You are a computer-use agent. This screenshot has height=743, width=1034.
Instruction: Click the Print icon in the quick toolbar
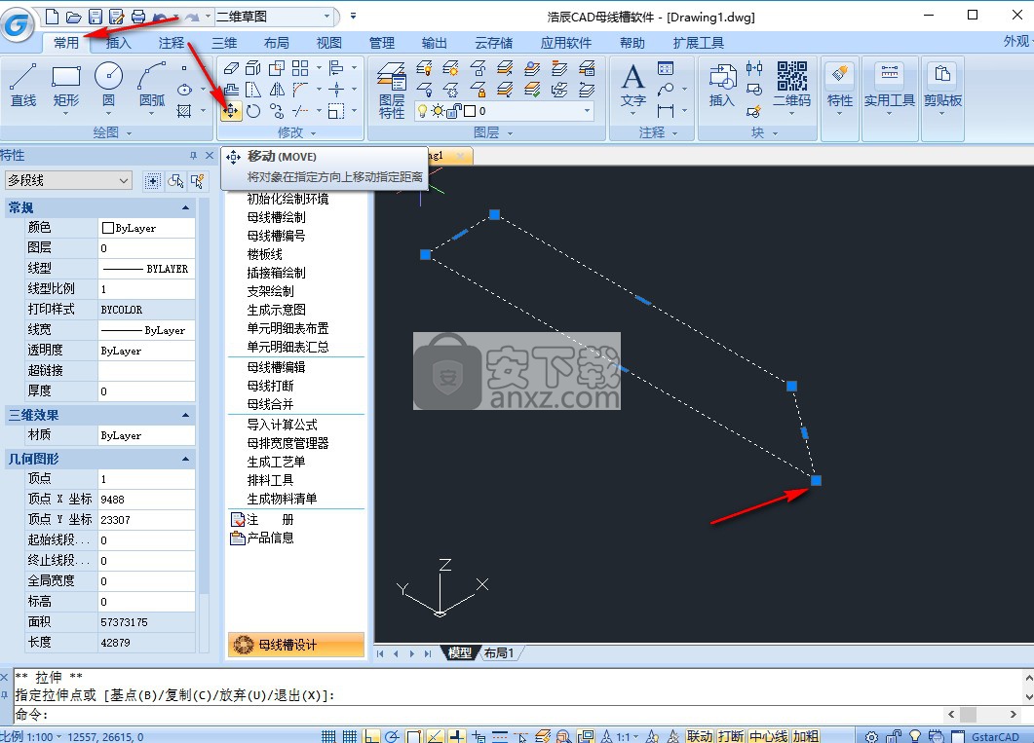click(137, 17)
